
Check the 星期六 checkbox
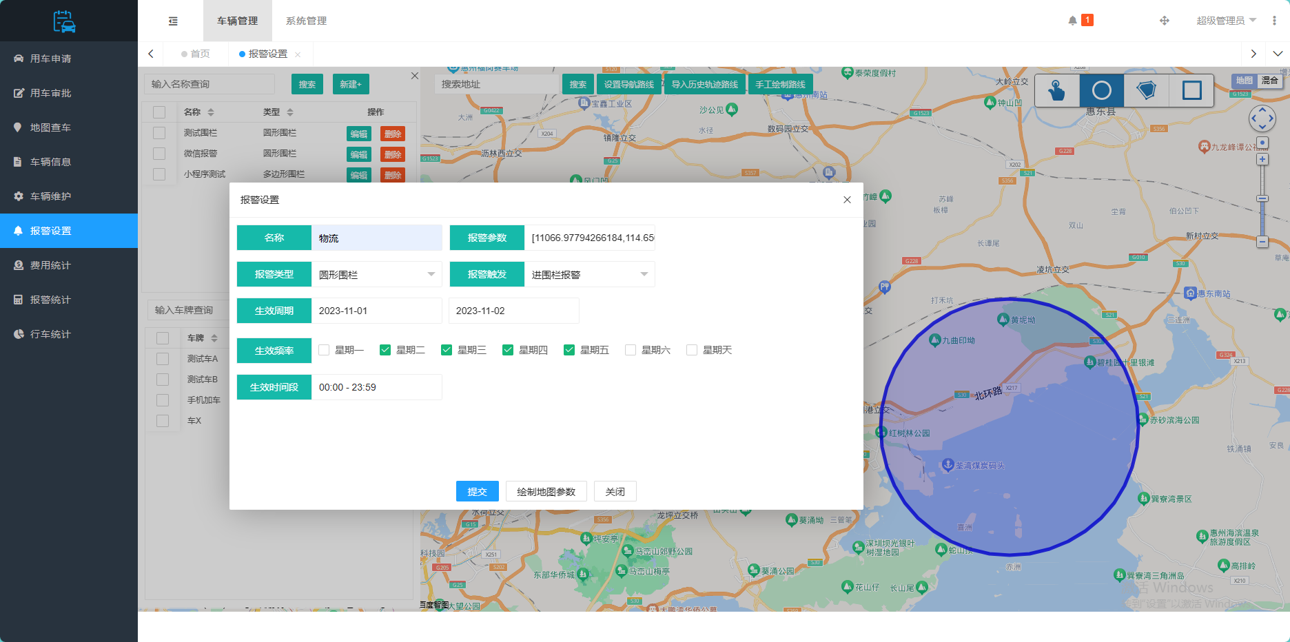pyautogui.click(x=631, y=350)
